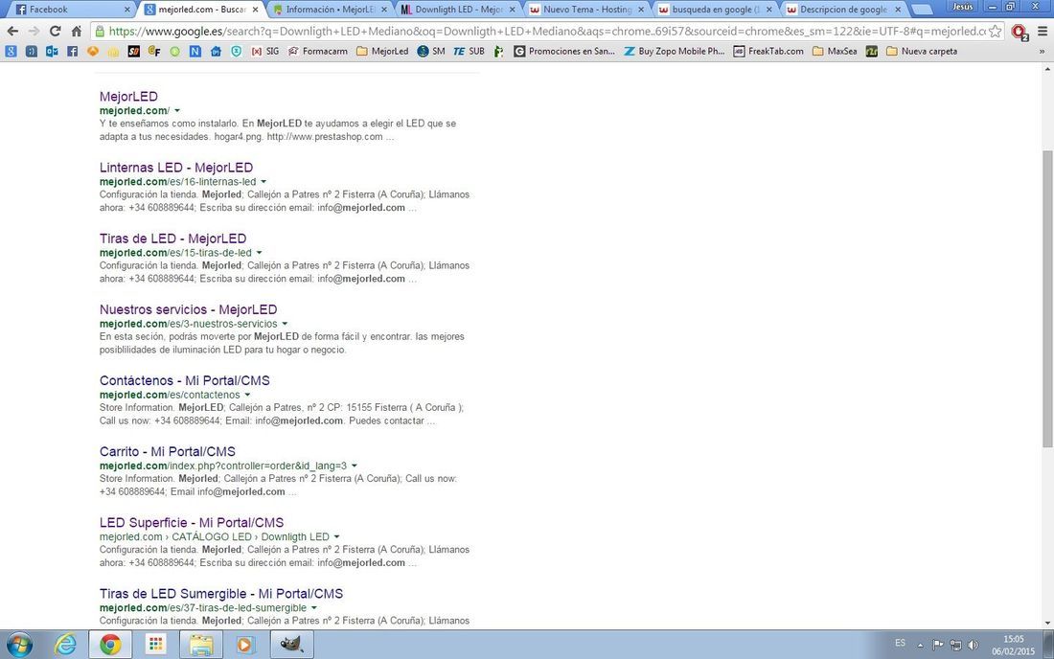
Task: Expand arrow next to mejorled.com/ result URL
Action: pyautogui.click(x=177, y=111)
